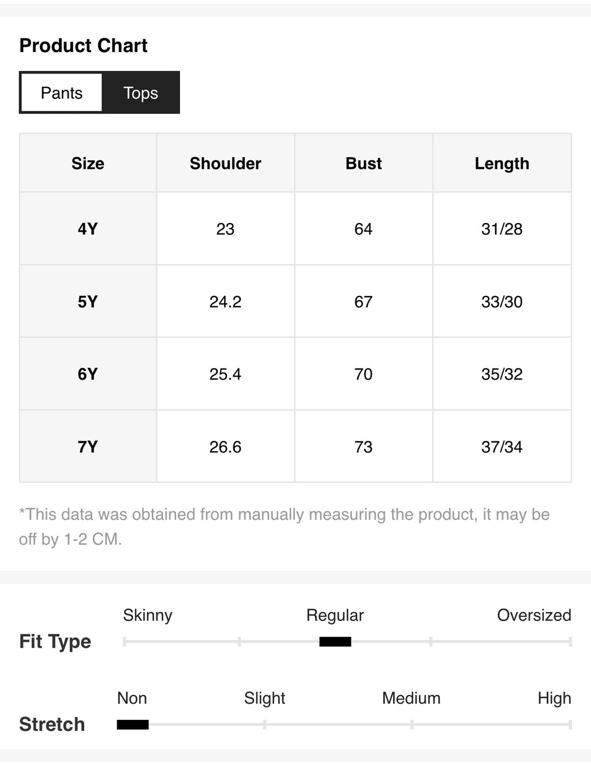
Task: Switch to the Tops tab
Action: pyautogui.click(x=141, y=92)
